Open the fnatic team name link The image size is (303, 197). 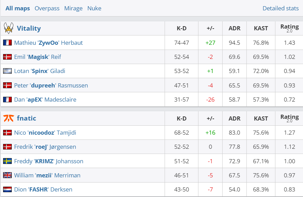[x=26, y=118]
